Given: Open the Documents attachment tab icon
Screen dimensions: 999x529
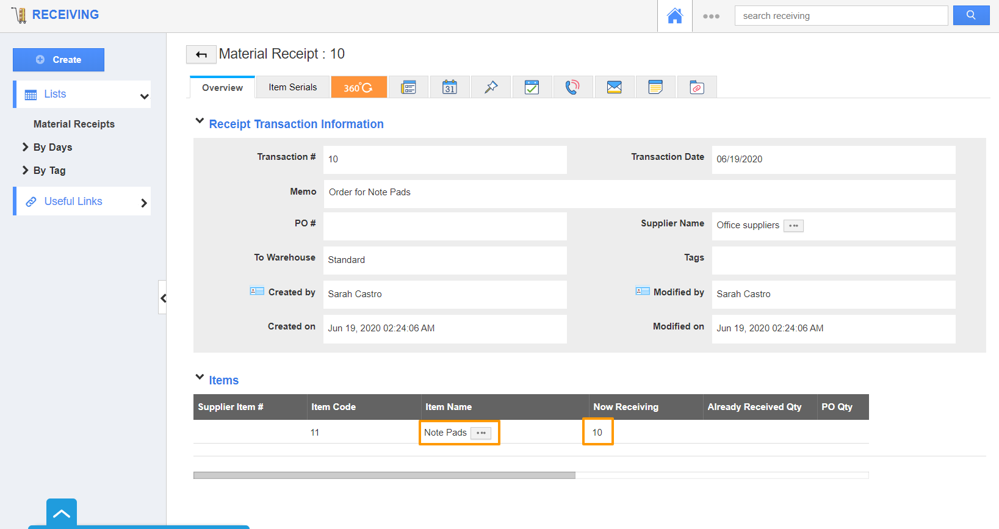Looking at the screenshot, I should point(696,87).
